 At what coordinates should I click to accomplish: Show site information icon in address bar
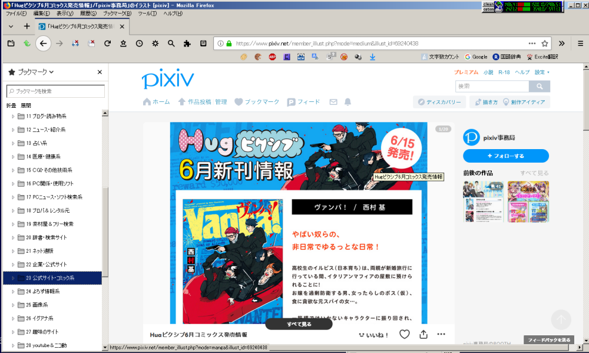(220, 44)
